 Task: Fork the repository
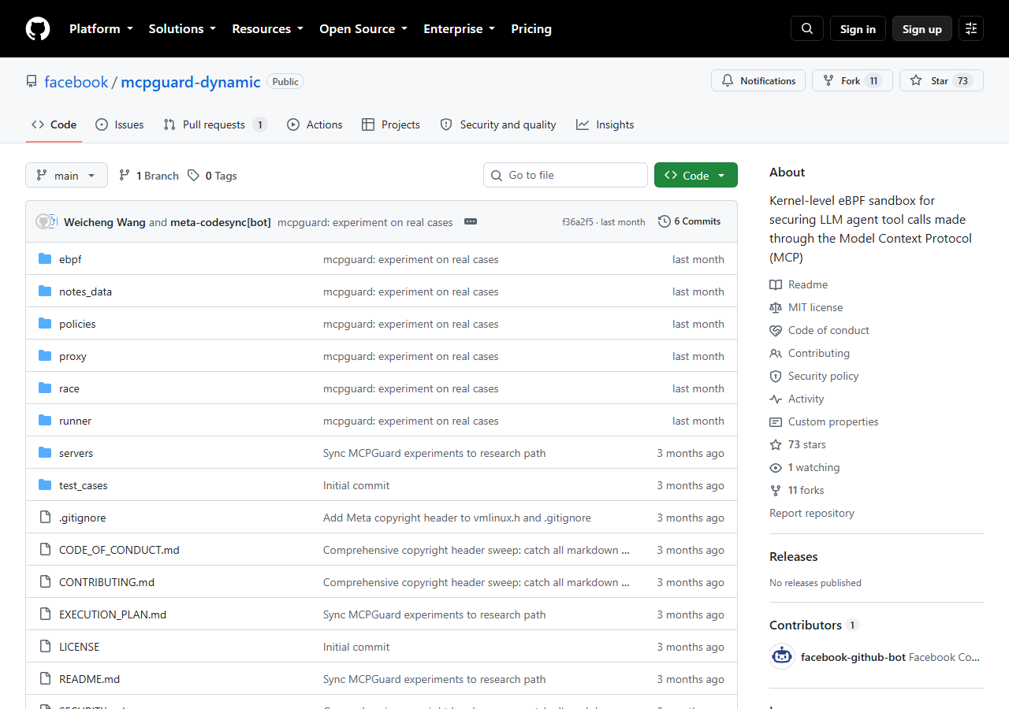coord(852,80)
